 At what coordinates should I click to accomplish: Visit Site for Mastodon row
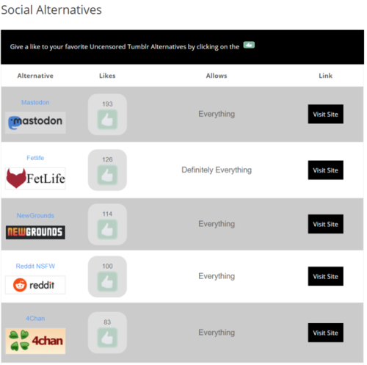(325, 114)
